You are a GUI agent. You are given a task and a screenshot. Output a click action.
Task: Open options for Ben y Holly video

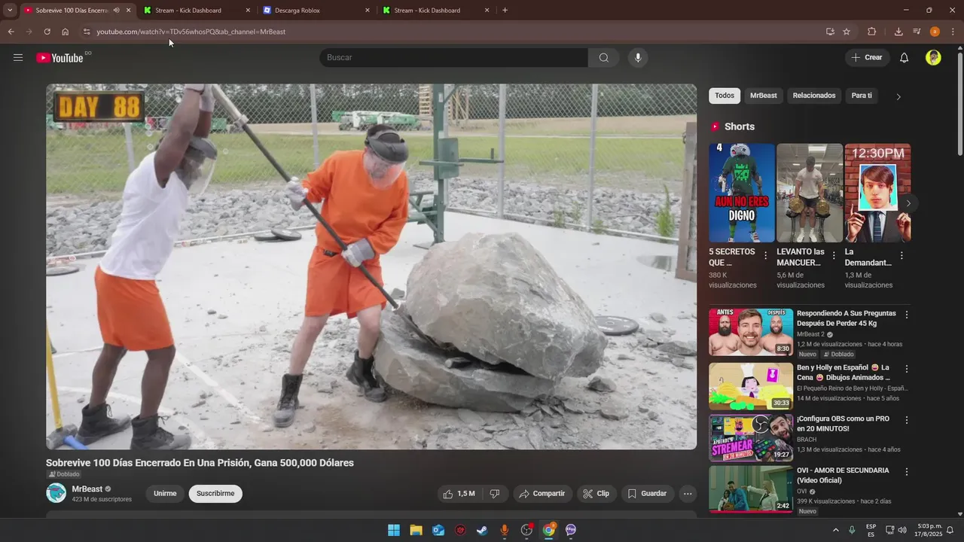[907, 369]
